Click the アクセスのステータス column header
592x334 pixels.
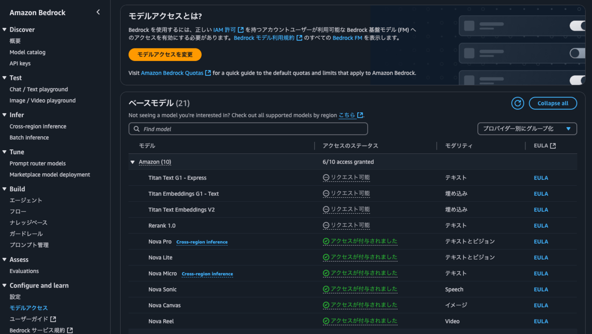pyautogui.click(x=351, y=146)
